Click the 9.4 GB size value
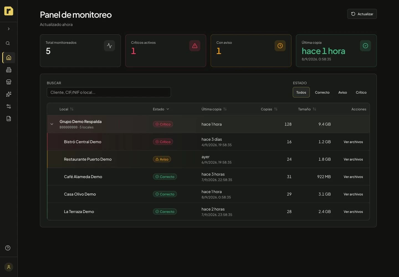 (324, 124)
